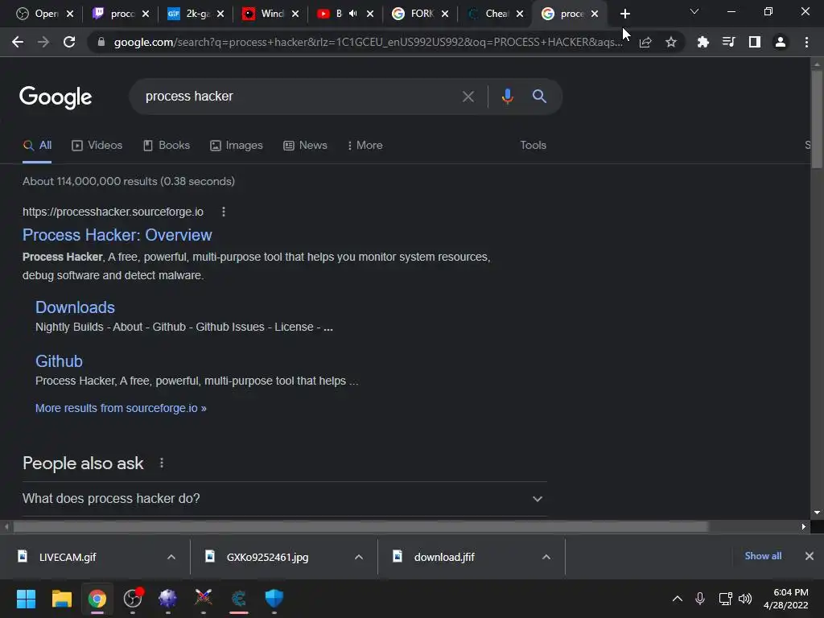This screenshot has height=618, width=824.
Task: Open Windows Security shield in taskbar
Action: [x=274, y=599]
